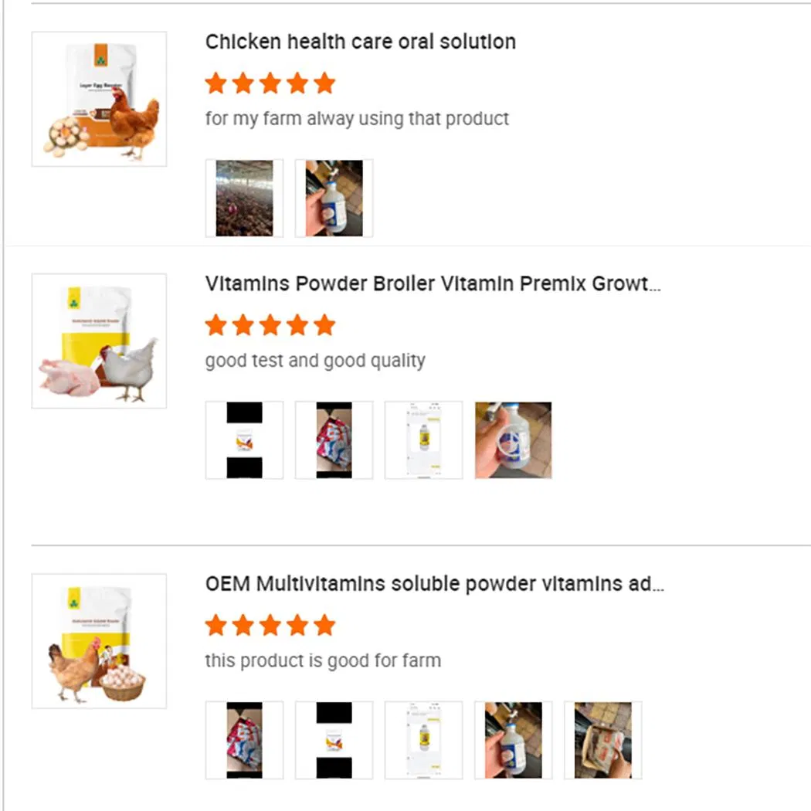Click review text 'this product is good for farm'
Image resolution: width=811 pixels, height=811 pixels.
click(321, 660)
